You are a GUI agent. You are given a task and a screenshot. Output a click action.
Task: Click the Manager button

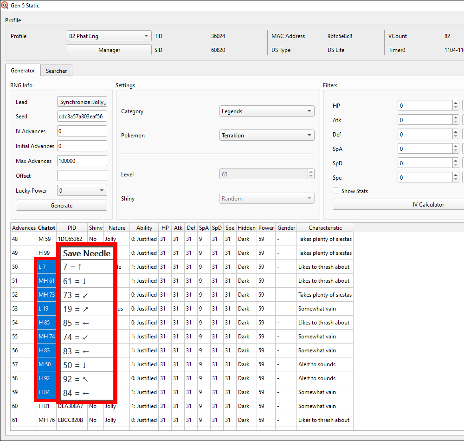[x=109, y=50]
